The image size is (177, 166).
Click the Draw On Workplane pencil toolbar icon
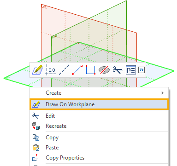coord(37,70)
